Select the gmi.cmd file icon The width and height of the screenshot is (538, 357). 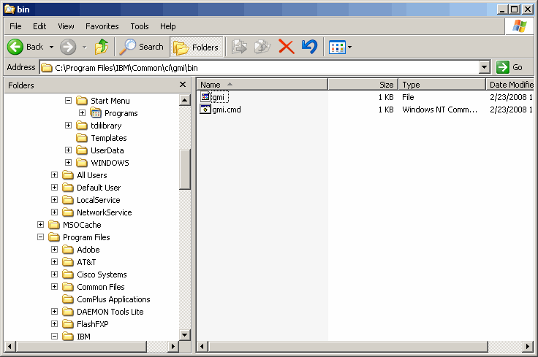205,110
